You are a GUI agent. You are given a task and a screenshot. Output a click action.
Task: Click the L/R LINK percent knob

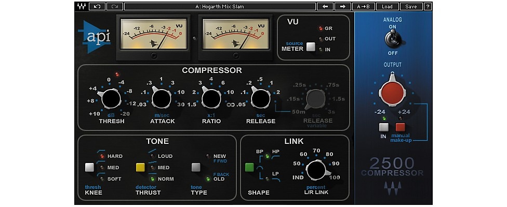pos(316,170)
